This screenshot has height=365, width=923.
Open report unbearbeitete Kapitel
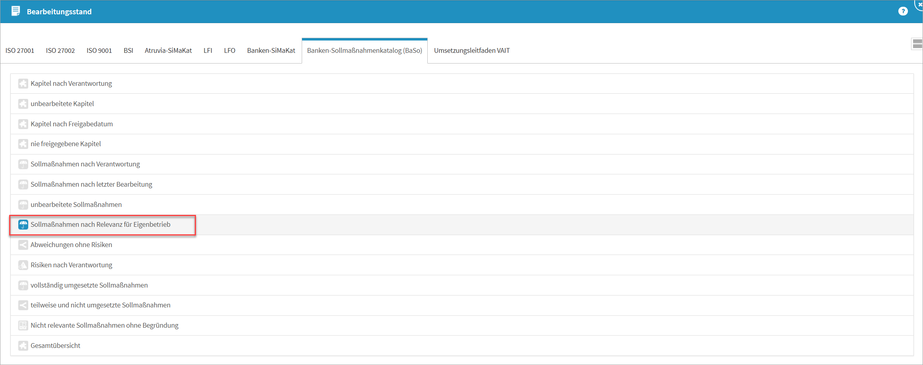click(x=62, y=104)
